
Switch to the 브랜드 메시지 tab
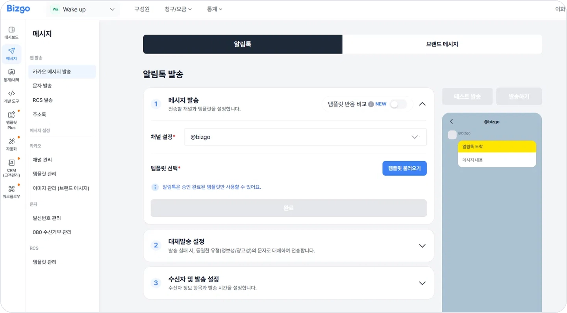coord(442,44)
